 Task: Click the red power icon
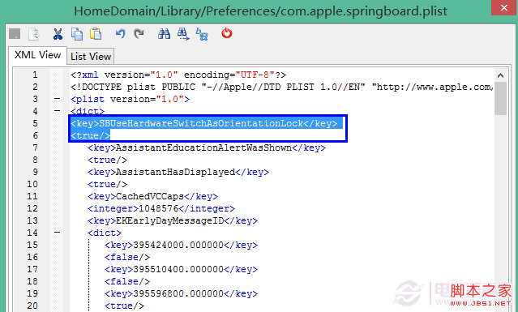tap(227, 33)
